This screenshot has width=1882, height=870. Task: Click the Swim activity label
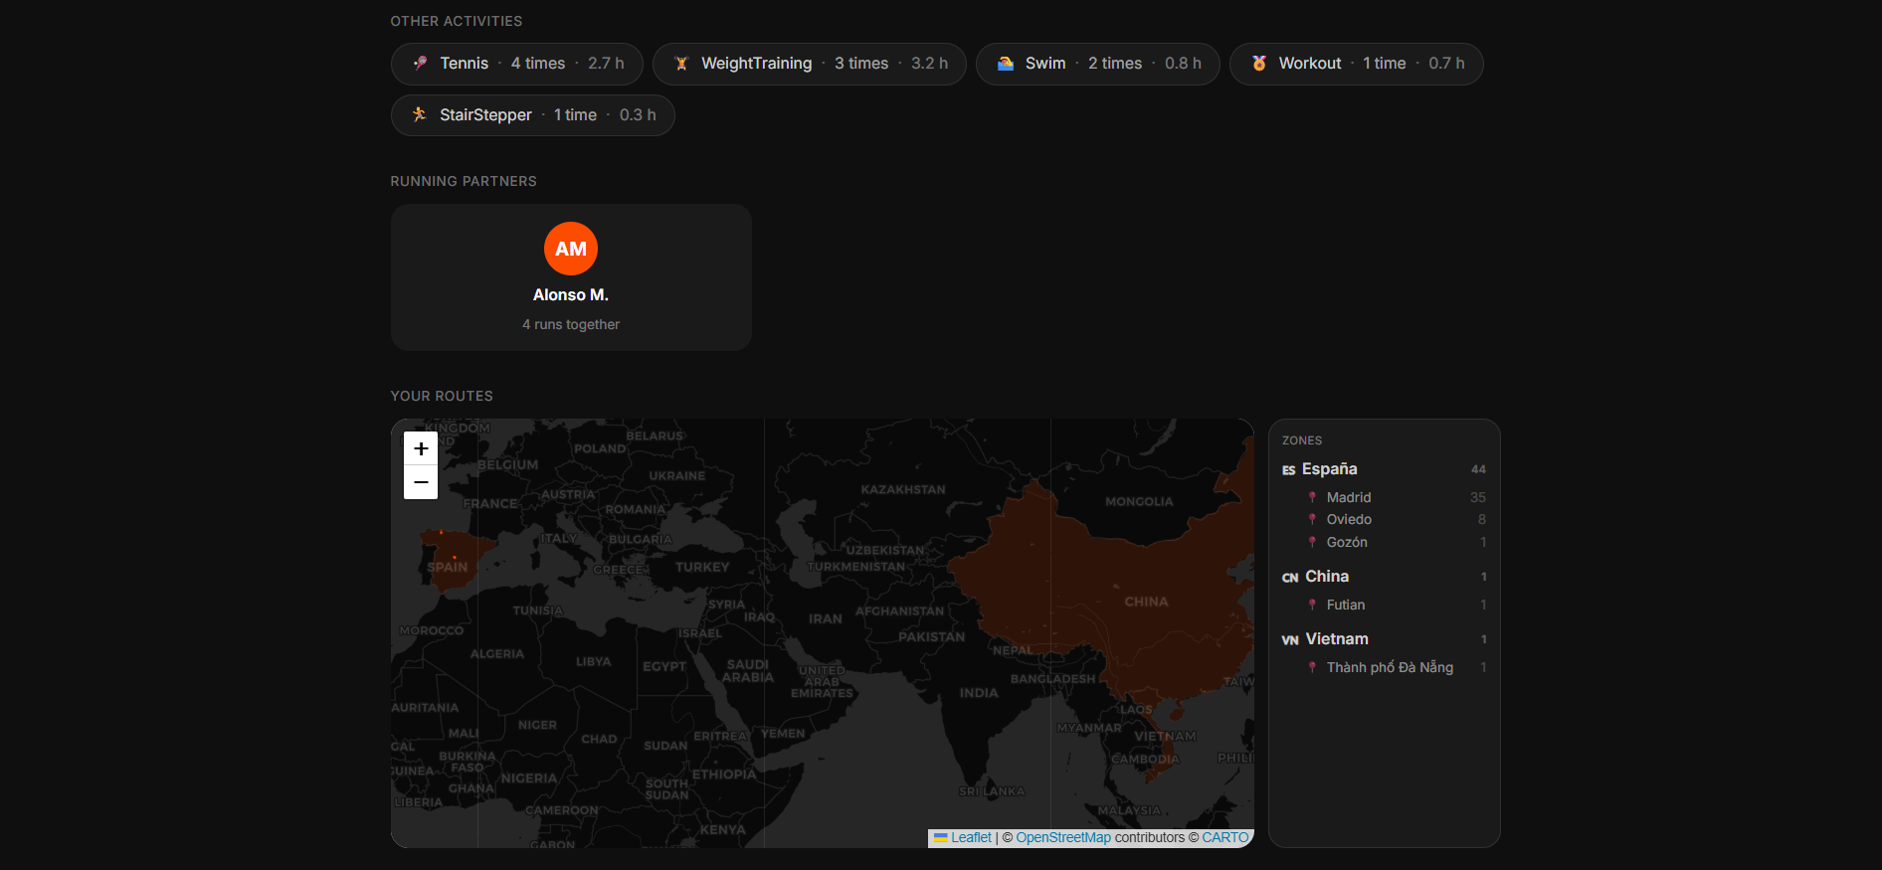1045,64
